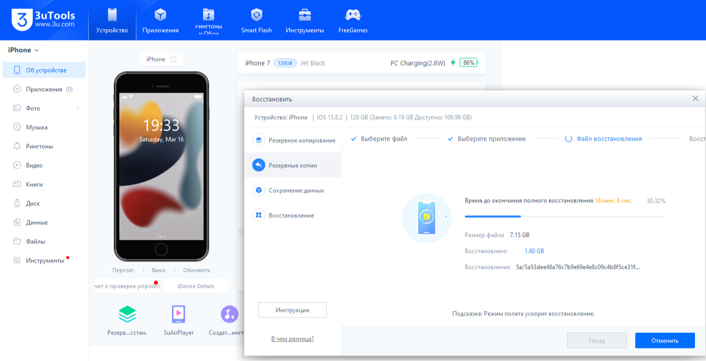This screenshot has width=706, height=361.
Task: Click Отменить to cancel the restore
Action: (665, 340)
